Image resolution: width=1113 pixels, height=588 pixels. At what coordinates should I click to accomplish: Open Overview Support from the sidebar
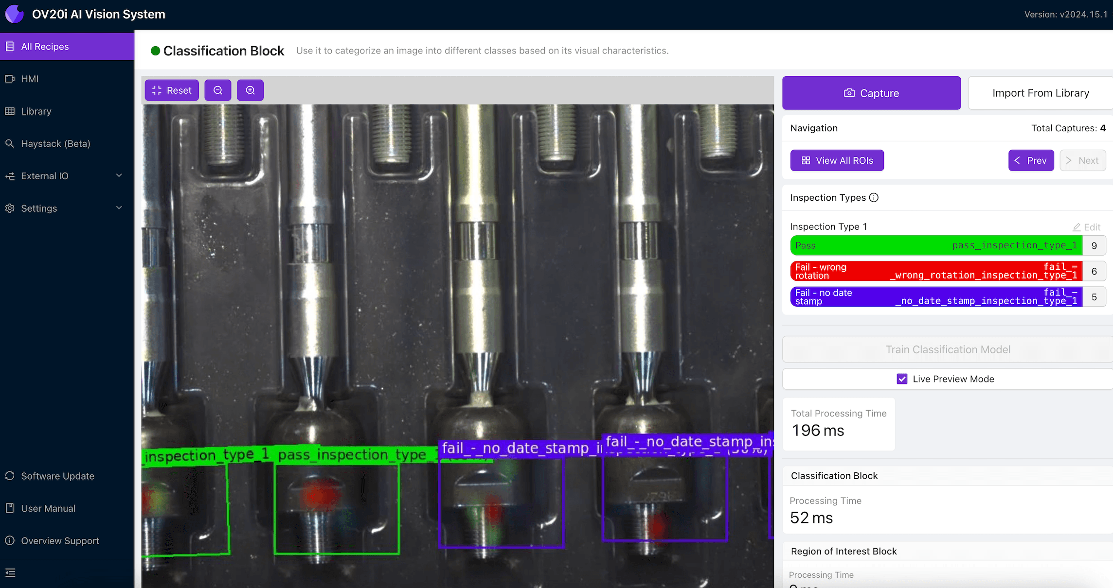[10, 540]
